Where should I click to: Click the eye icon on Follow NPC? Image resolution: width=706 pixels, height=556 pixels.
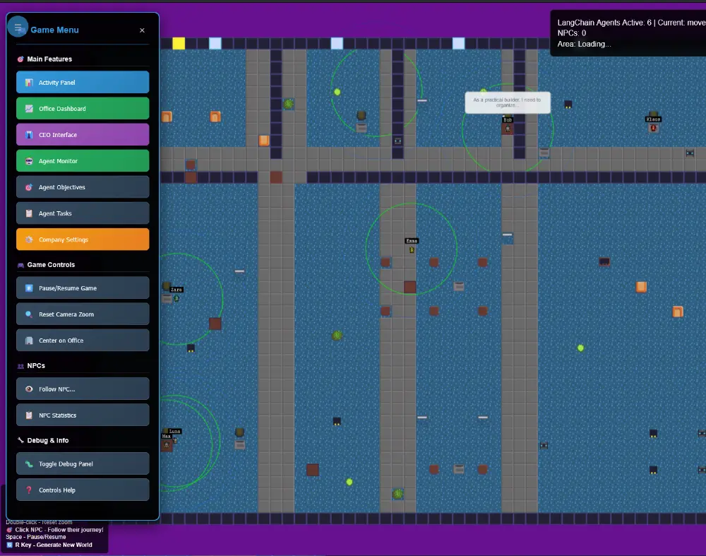tap(29, 389)
